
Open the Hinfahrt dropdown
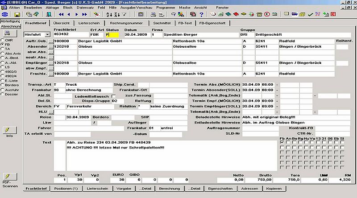47,35
